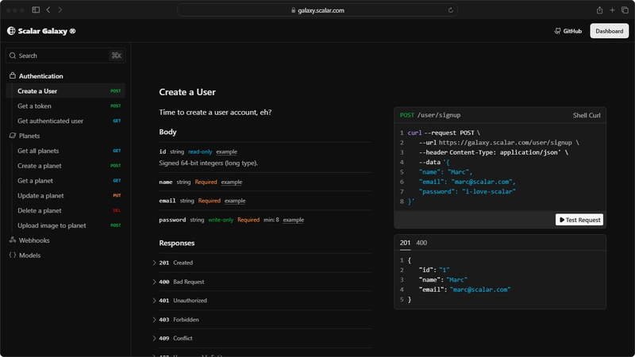Reload the page with refresh icon
The image size is (635, 357).
click(450, 10)
